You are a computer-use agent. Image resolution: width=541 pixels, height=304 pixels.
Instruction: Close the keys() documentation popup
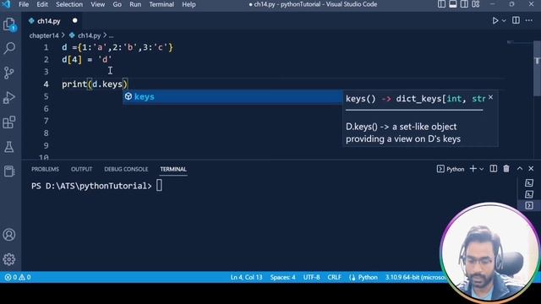[490, 98]
